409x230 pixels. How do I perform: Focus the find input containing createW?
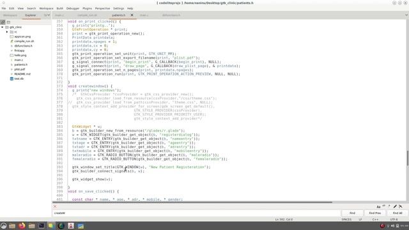tap(196, 213)
